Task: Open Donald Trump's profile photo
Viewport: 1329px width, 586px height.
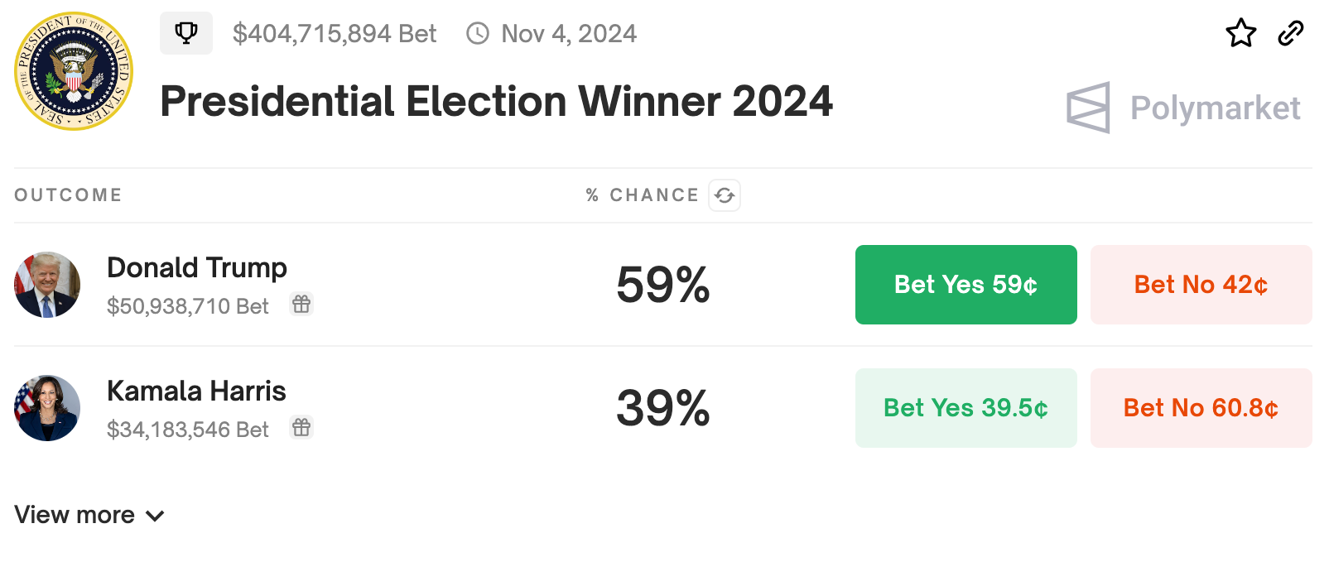Action: pos(47,285)
